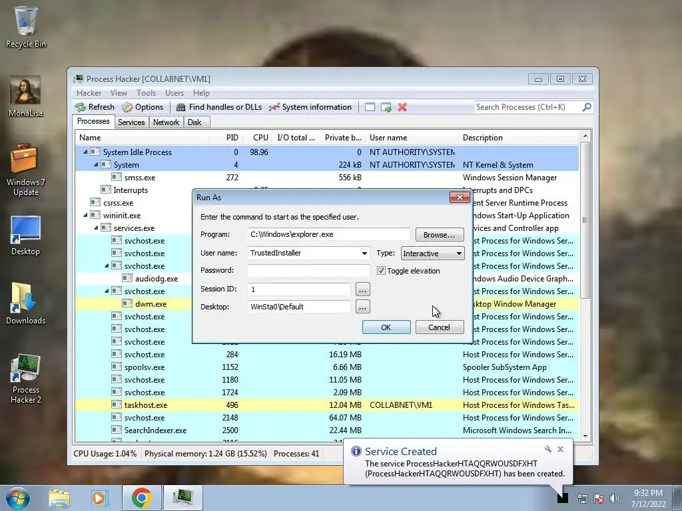Click the Search Processes box
This screenshot has height=511, width=682.
tap(528, 107)
